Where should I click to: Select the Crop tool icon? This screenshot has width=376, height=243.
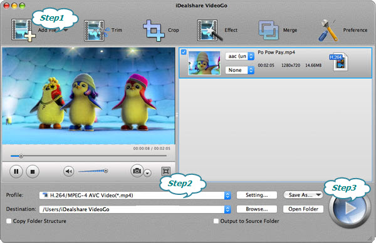click(154, 31)
